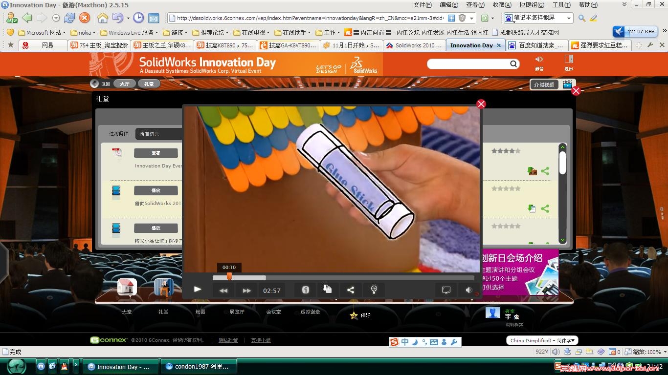Click the 退出 exit door icon
Image resolution: width=668 pixels, height=375 pixels.
point(569,59)
